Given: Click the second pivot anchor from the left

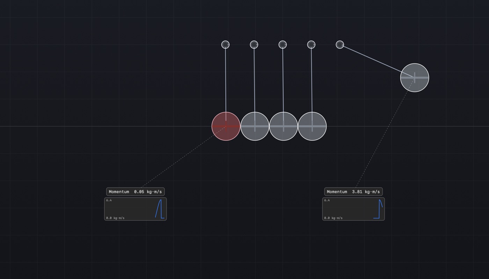Looking at the screenshot, I should (x=254, y=45).
